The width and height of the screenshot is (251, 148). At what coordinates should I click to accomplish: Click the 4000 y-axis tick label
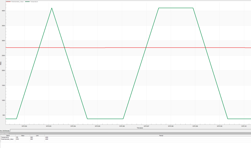3,11
